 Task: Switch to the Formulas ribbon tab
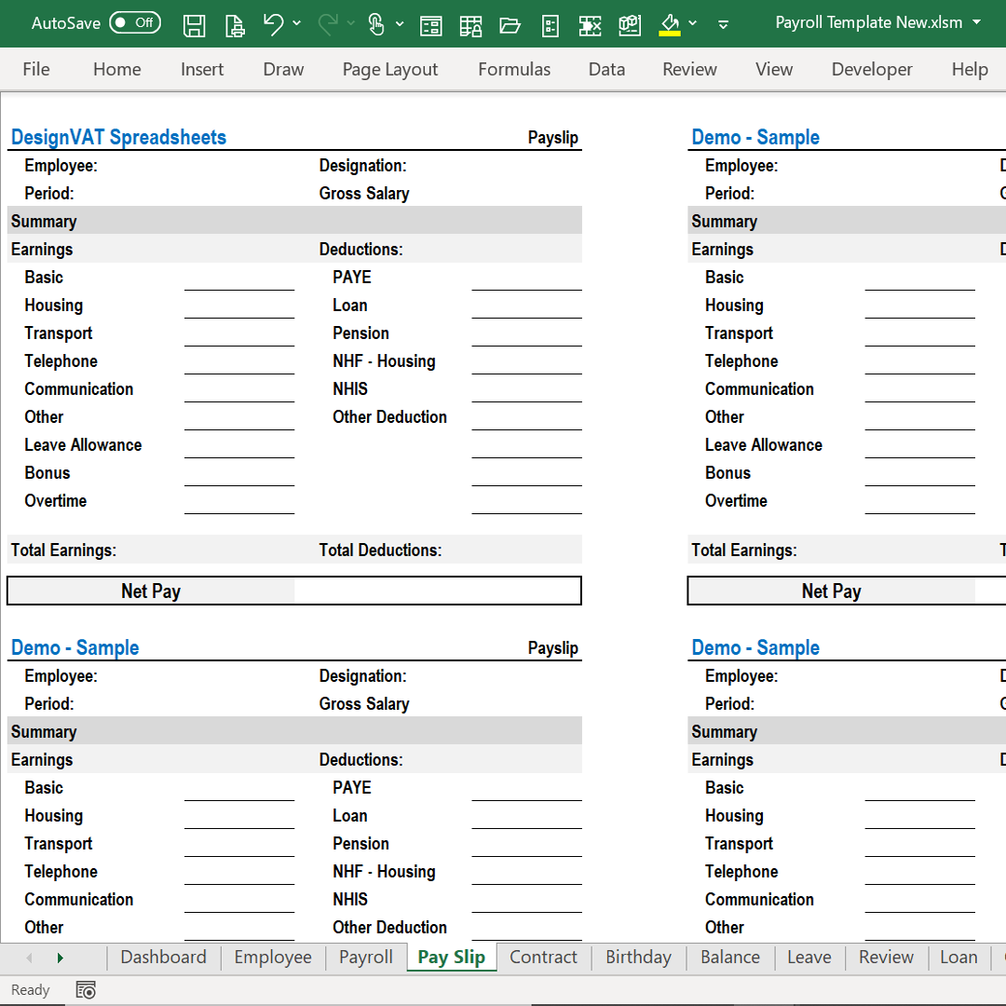(514, 69)
